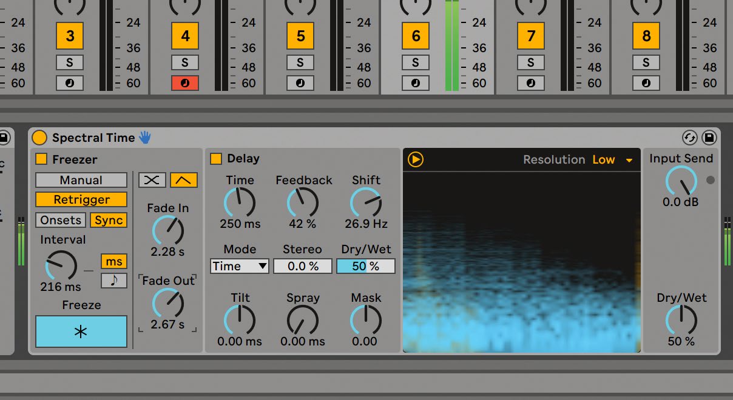Viewport: 733px width, 400px height.
Task: Click the delay Time knob
Action: click(x=240, y=202)
